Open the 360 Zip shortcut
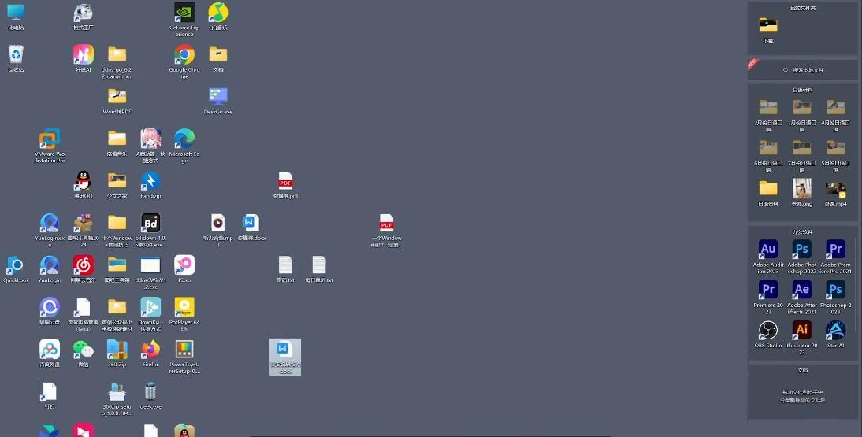 (117, 350)
